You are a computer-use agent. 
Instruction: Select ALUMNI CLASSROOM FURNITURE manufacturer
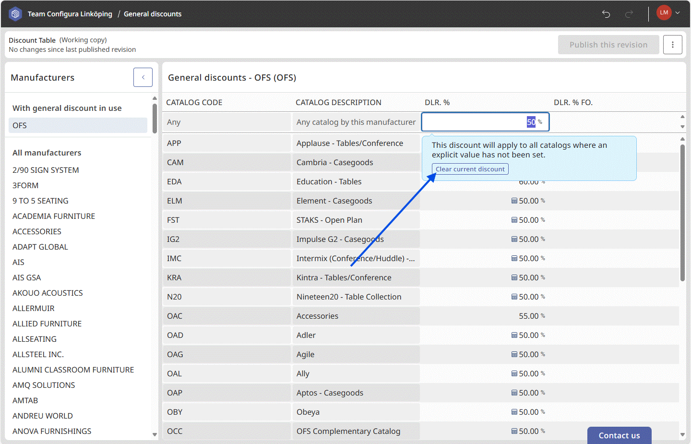pyautogui.click(x=73, y=370)
